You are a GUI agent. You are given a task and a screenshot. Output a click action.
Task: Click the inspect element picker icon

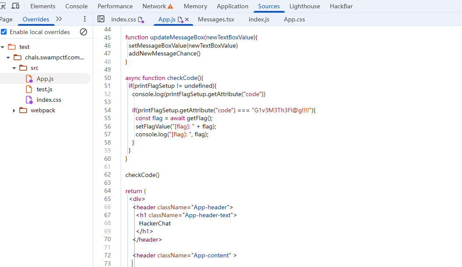pyautogui.click(x=3, y=6)
